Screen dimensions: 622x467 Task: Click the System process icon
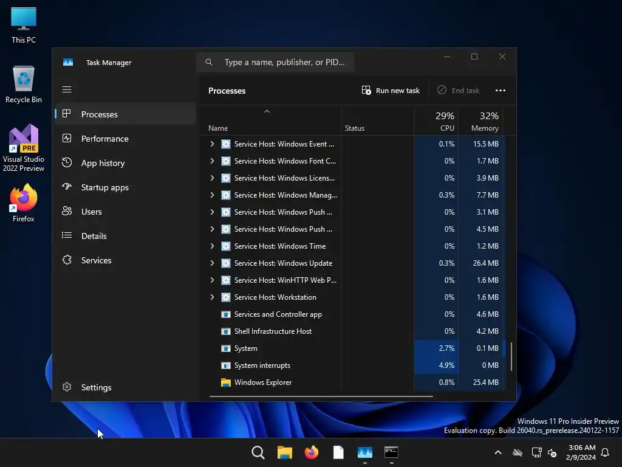(x=226, y=348)
